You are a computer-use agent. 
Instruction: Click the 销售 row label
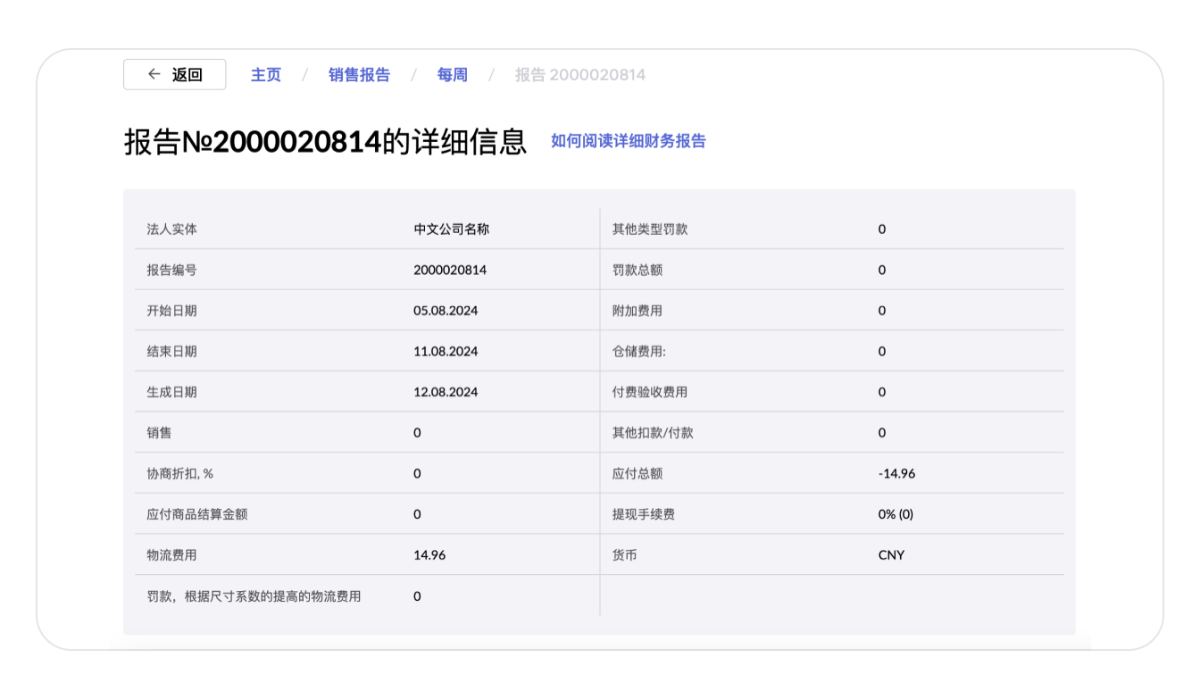pyautogui.click(x=159, y=433)
